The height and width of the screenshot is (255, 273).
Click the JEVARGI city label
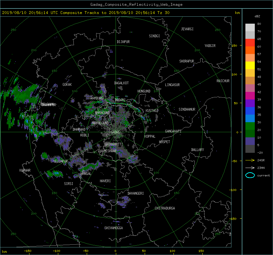tap(187, 29)
